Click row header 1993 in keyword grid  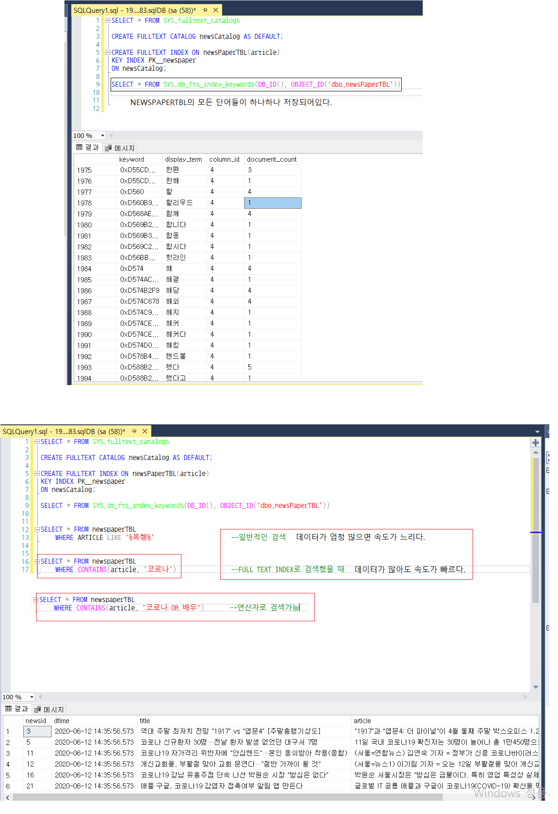(x=95, y=367)
